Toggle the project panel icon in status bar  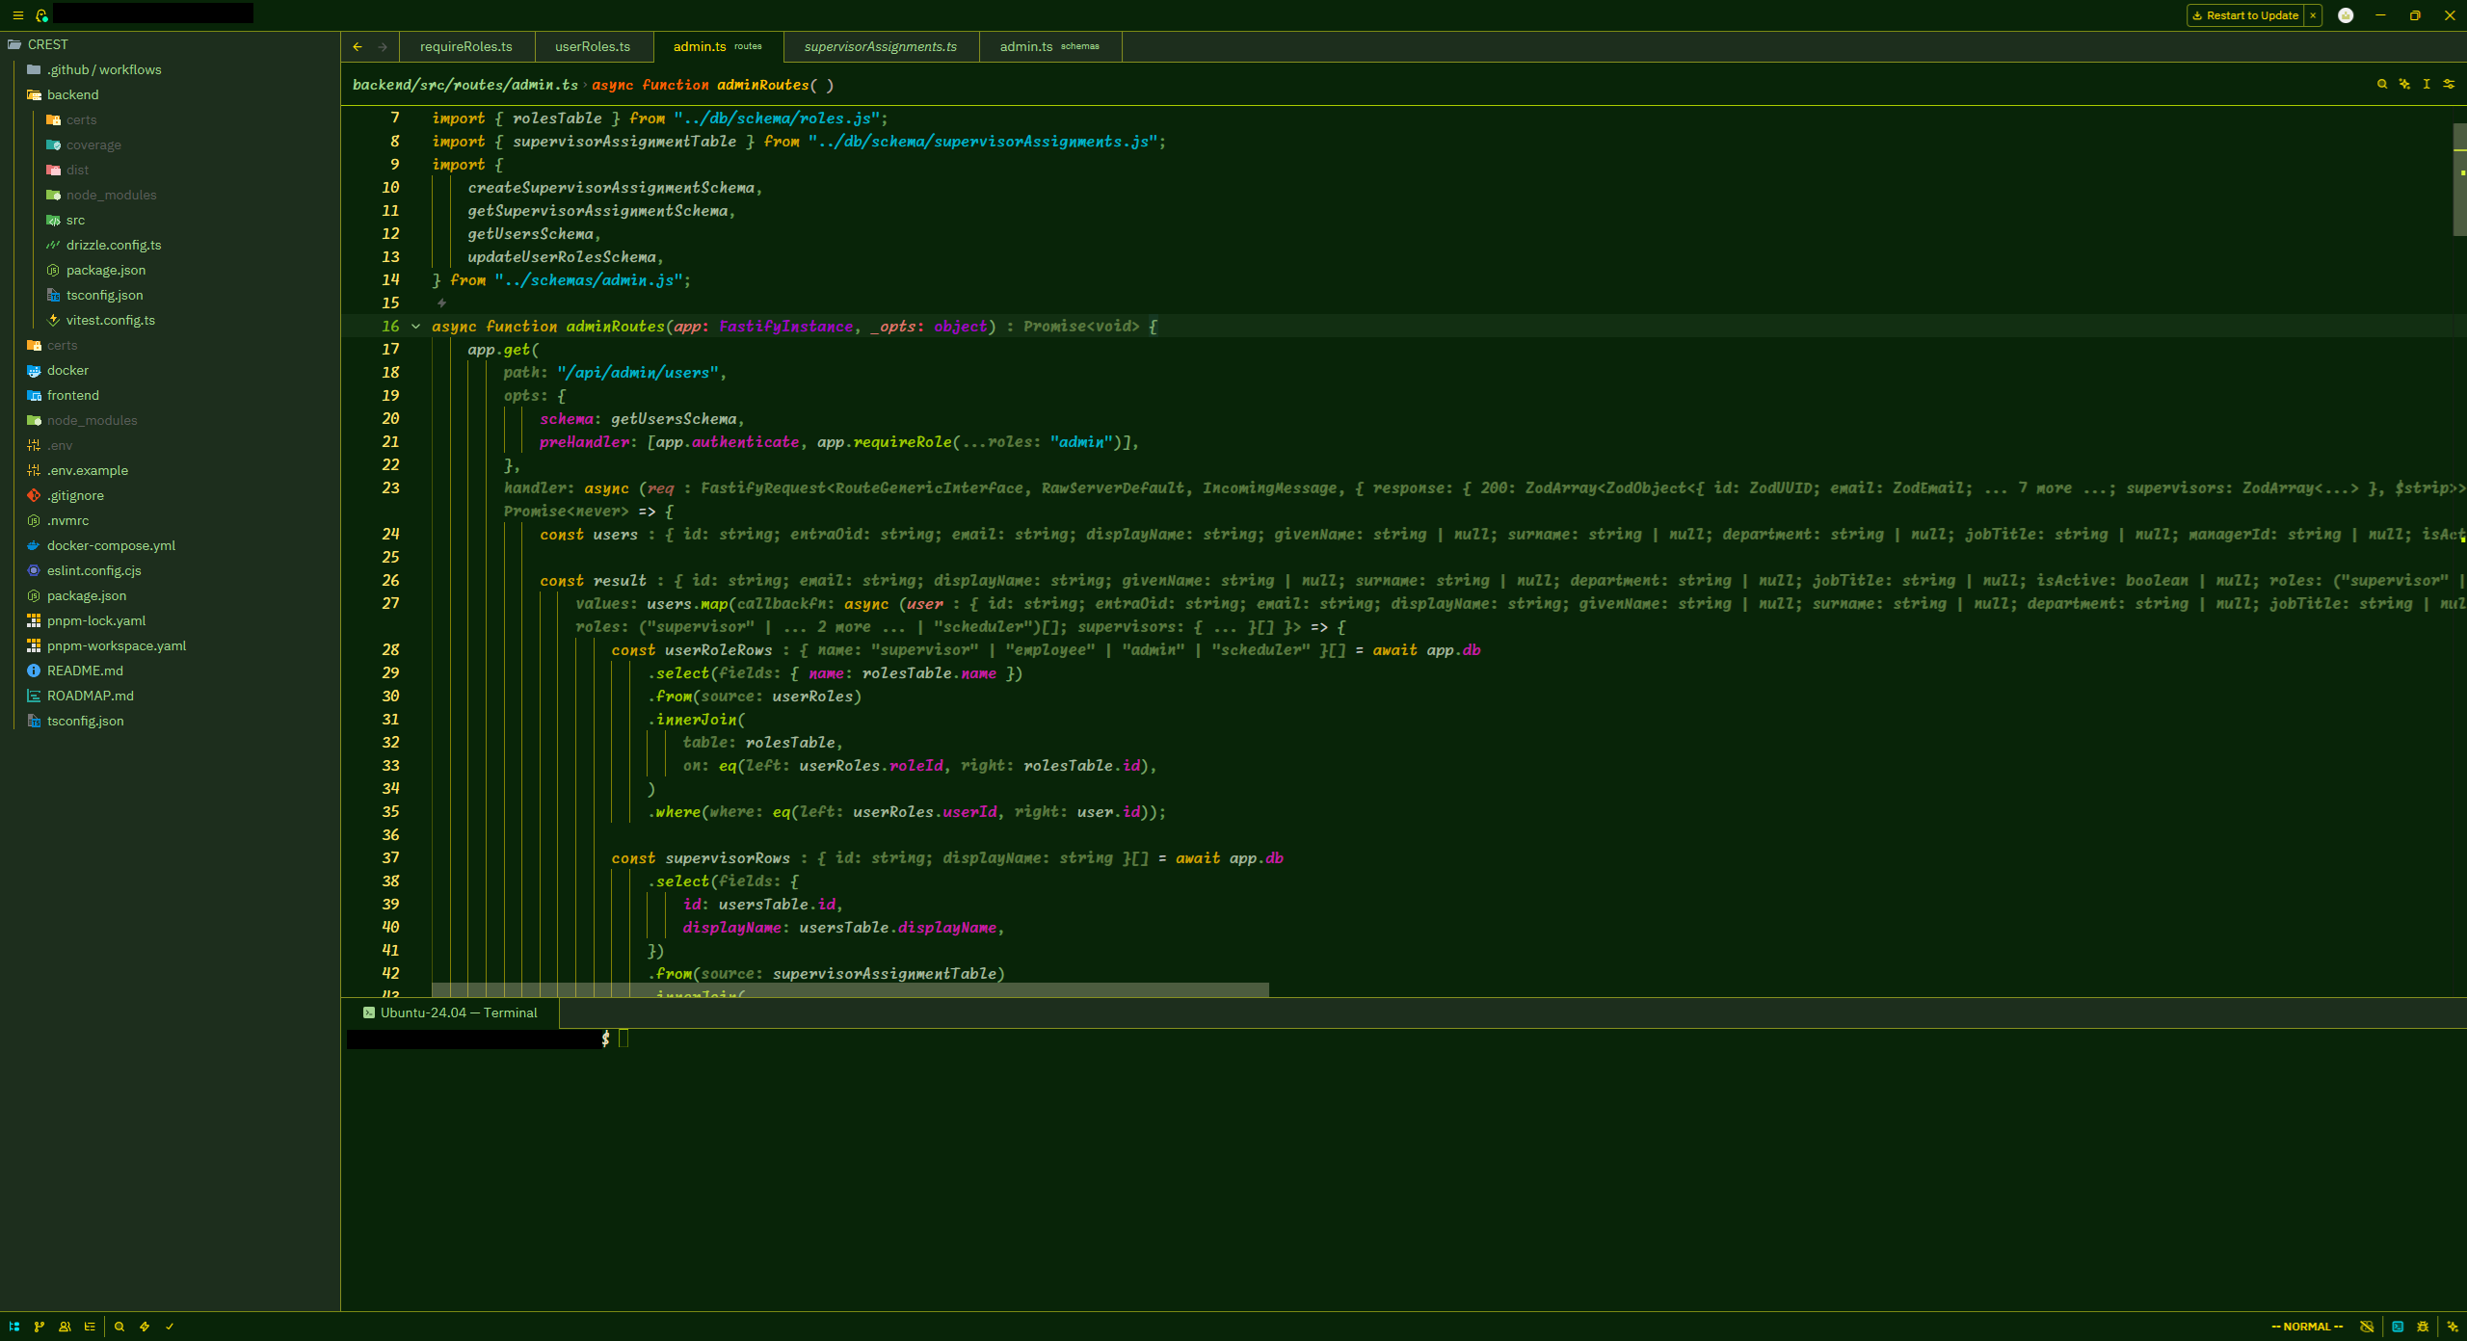click(14, 1327)
